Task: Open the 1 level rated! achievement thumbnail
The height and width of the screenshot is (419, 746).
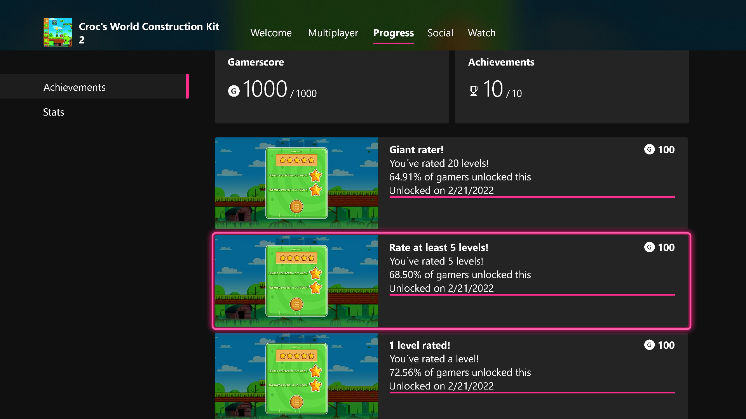Action: pyautogui.click(x=296, y=376)
